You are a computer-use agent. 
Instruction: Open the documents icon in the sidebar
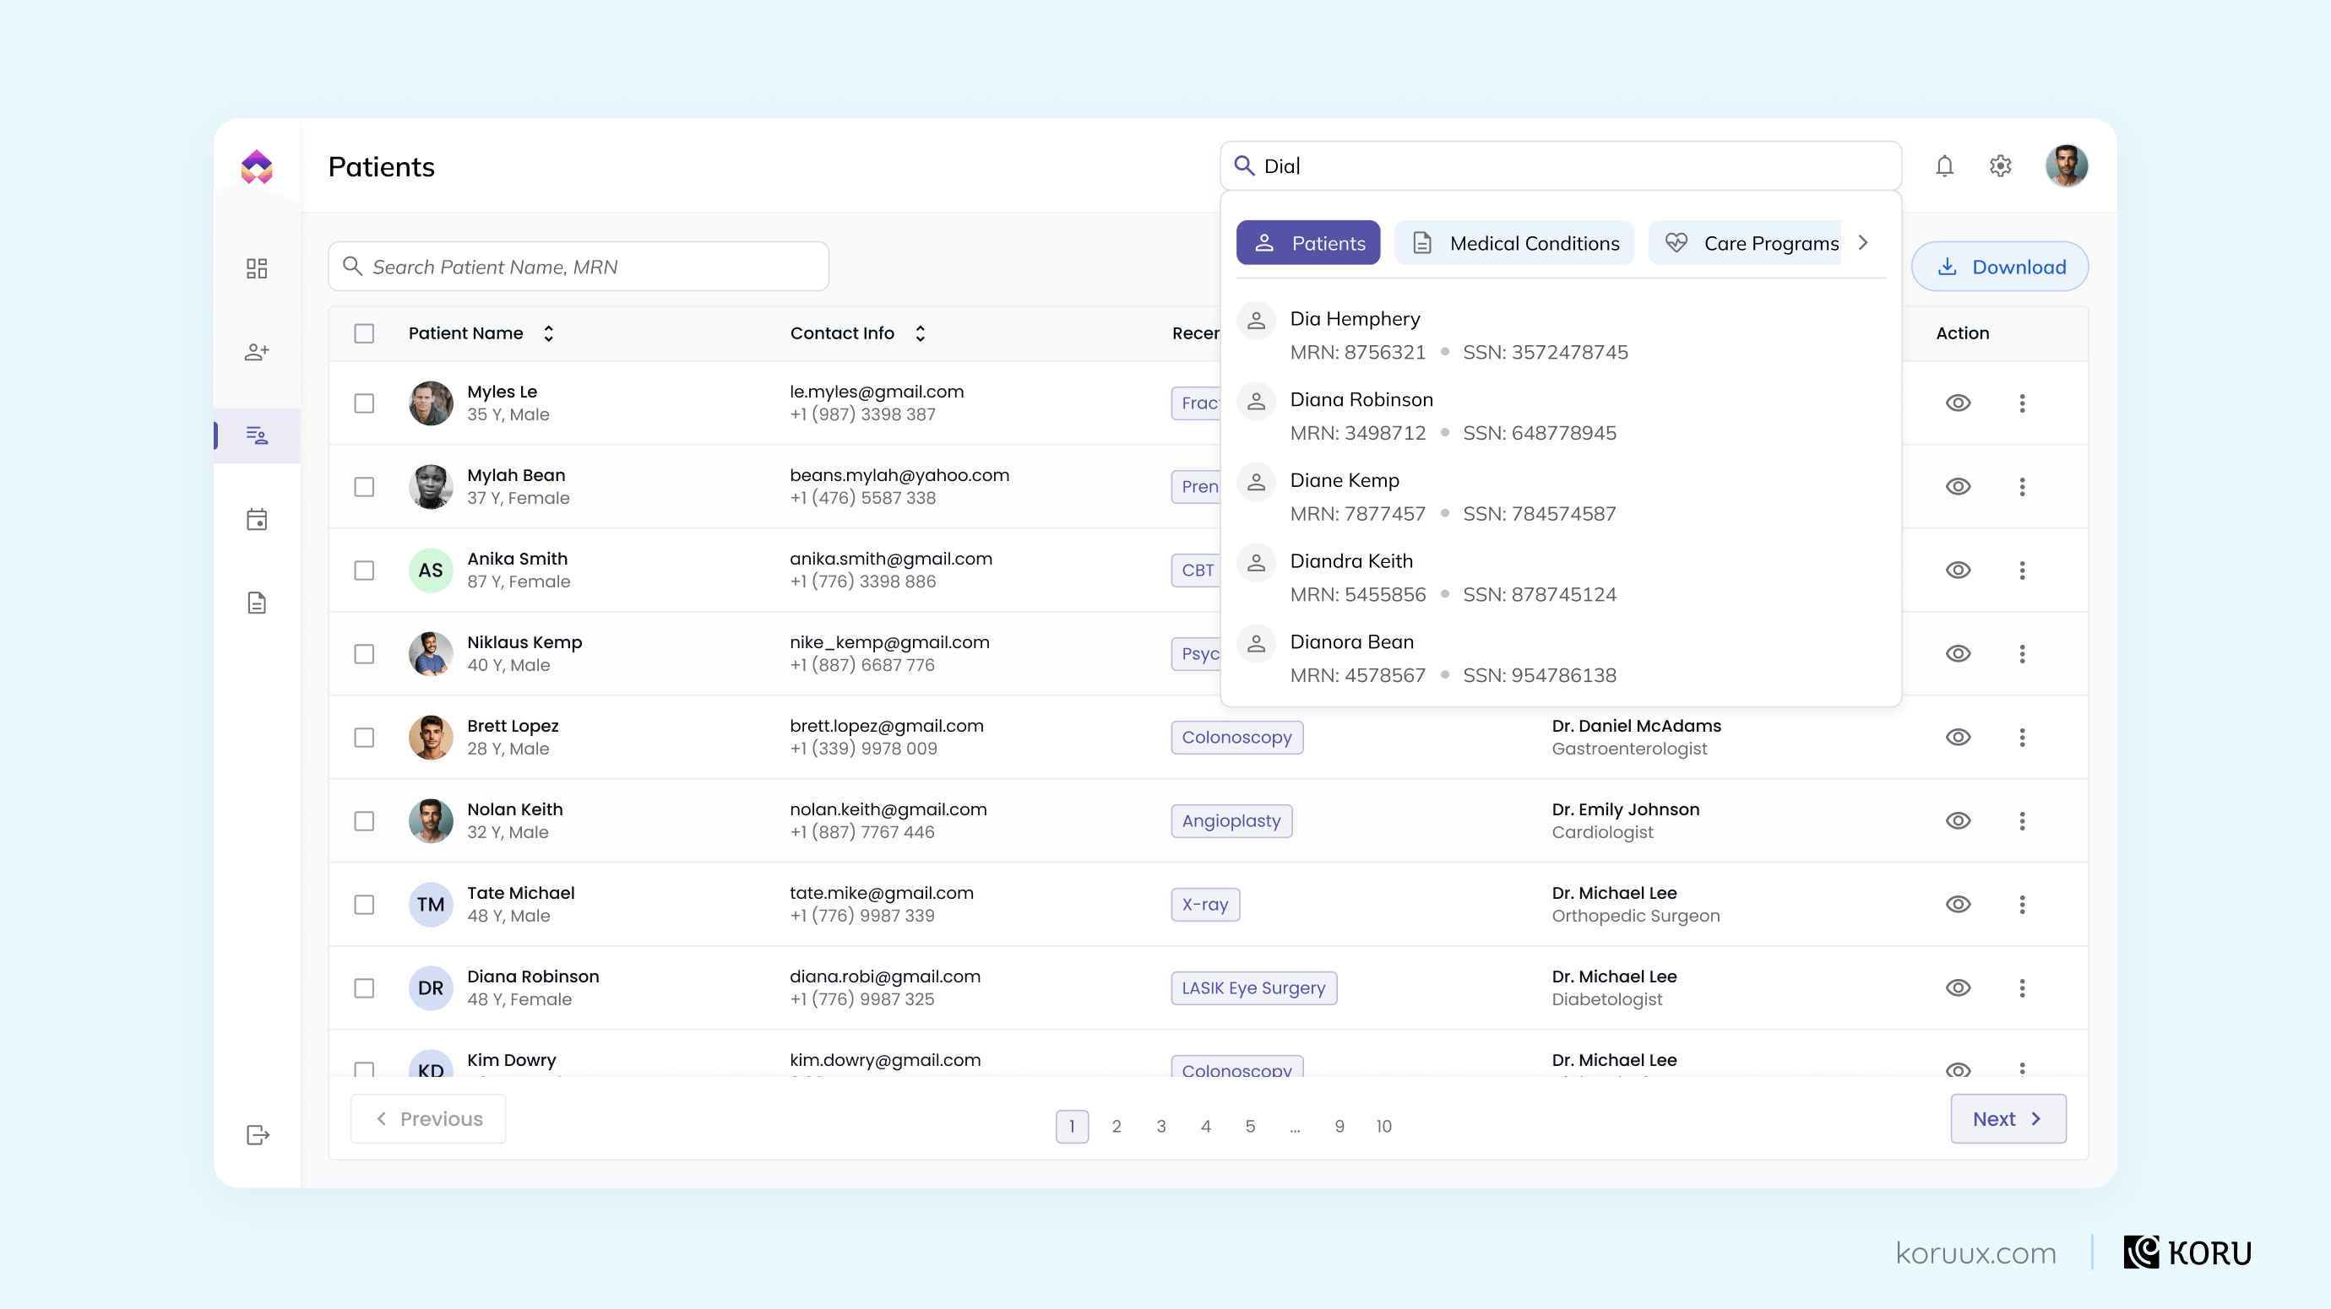[256, 602]
